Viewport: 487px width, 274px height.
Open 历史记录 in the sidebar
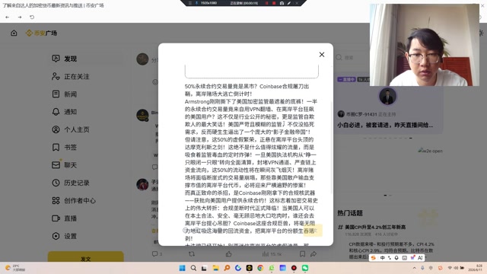click(87, 183)
